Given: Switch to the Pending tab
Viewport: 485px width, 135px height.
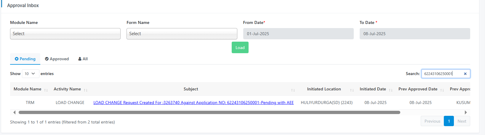Looking at the screenshot, I should pos(25,59).
